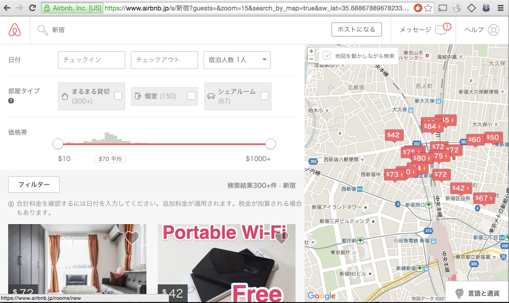Click the $84 map price marker
Image resolution: width=509 pixels, height=303 pixels.
(x=432, y=127)
